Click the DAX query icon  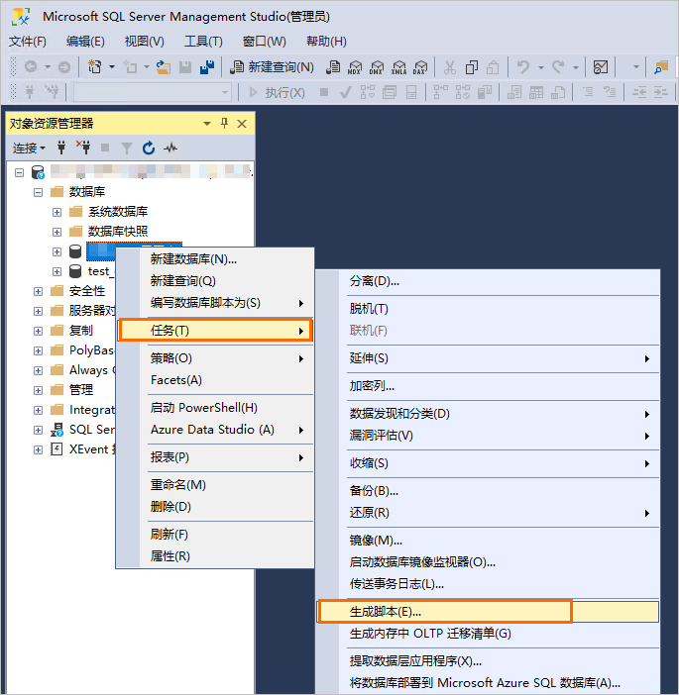click(x=419, y=67)
